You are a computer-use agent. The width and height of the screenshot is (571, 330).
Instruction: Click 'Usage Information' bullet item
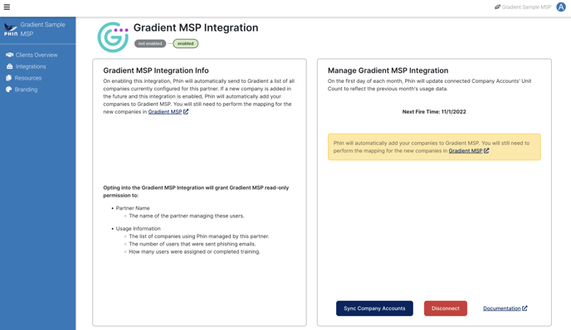click(x=138, y=229)
